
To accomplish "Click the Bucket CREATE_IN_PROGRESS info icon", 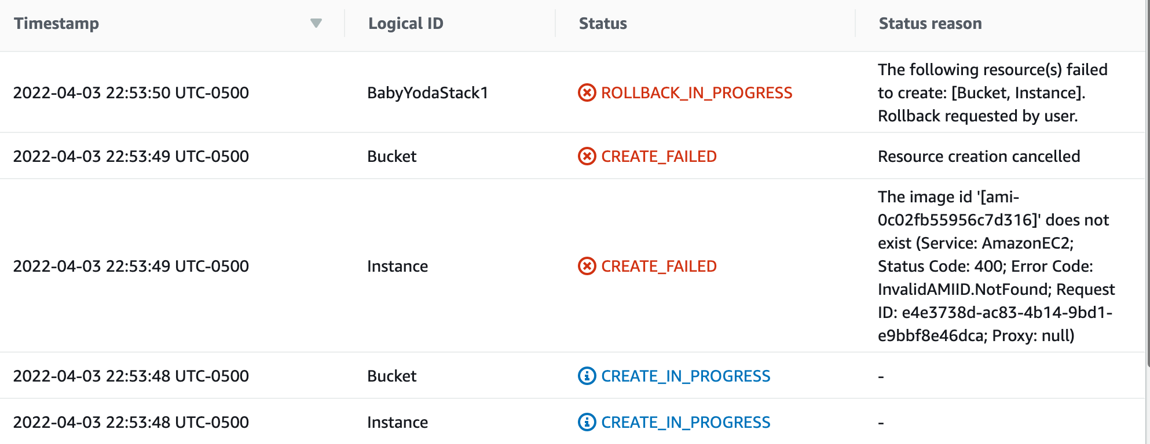I will coord(587,376).
